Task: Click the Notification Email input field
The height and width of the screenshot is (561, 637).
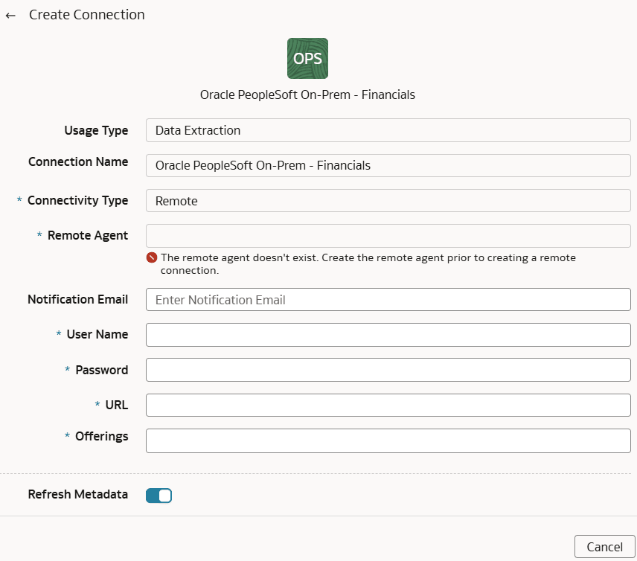Action: [388, 299]
